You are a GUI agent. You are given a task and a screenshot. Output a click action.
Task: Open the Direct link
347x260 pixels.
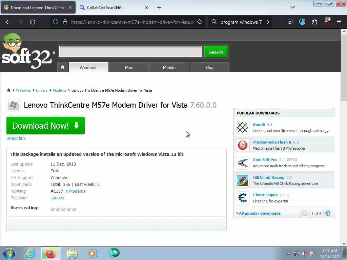point(16,138)
